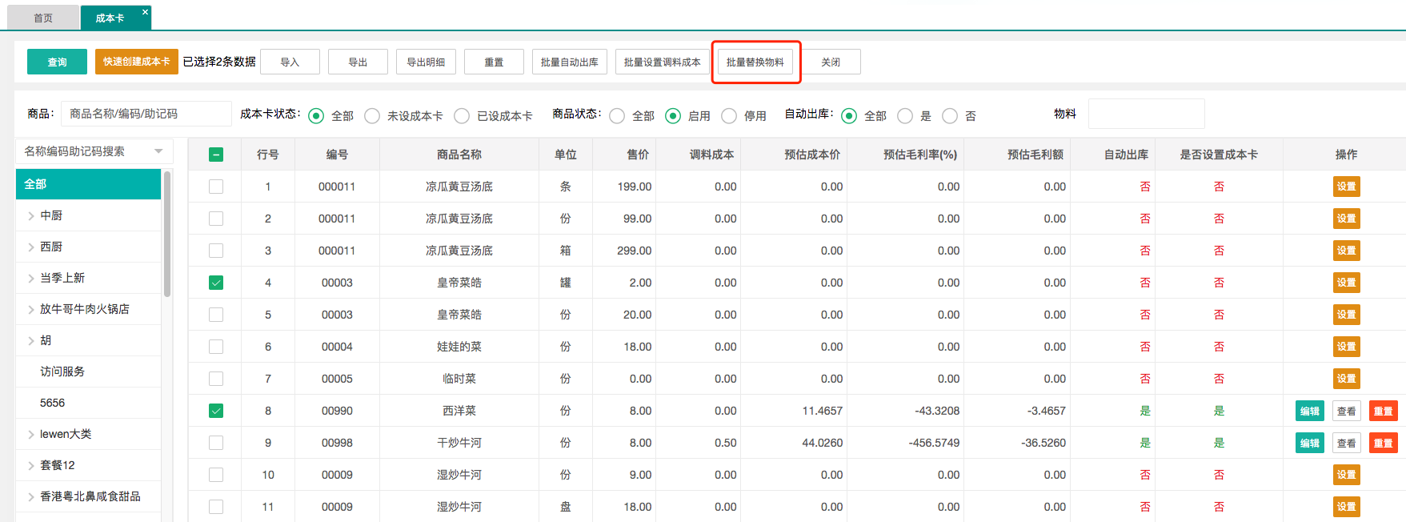Image resolution: width=1406 pixels, height=522 pixels.
Task: Check the row 1 凉瓜黄豆汤底 checkbox
Action: click(x=216, y=187)
